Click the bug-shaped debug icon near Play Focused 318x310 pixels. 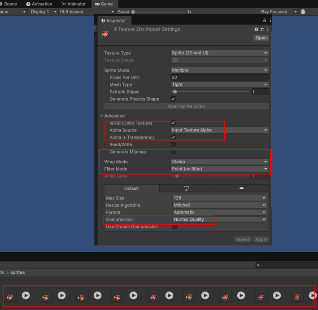[x=304, y=12]
